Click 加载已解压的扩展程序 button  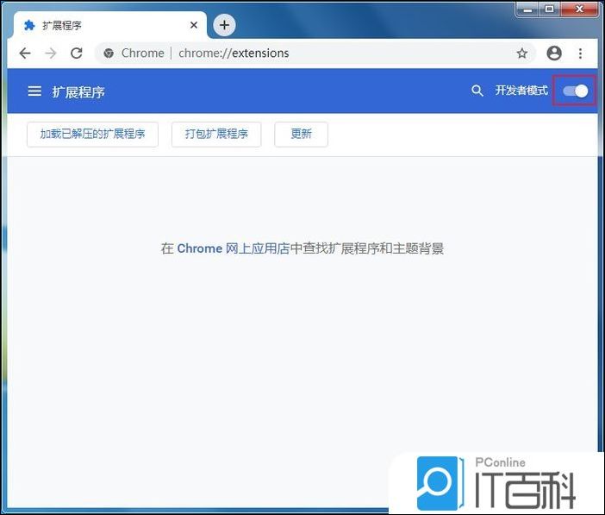coord(92,134)
